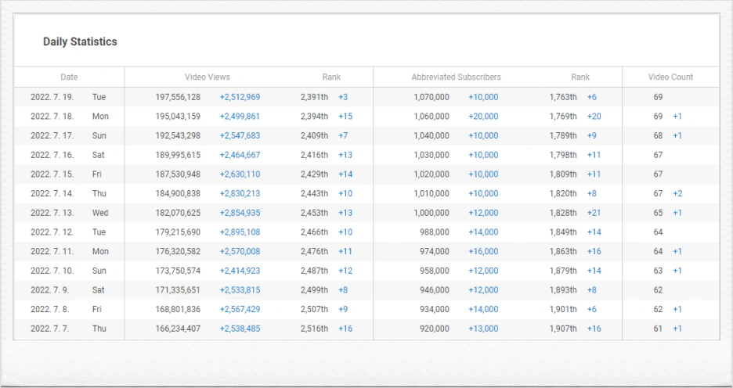
Task: Select the date 2022. 7. 9.
Action: point(49,290)
